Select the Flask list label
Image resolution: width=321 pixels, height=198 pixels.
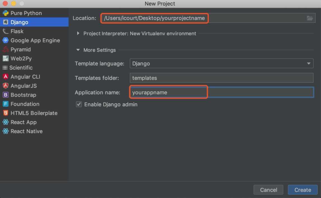(x=17, y=31)
